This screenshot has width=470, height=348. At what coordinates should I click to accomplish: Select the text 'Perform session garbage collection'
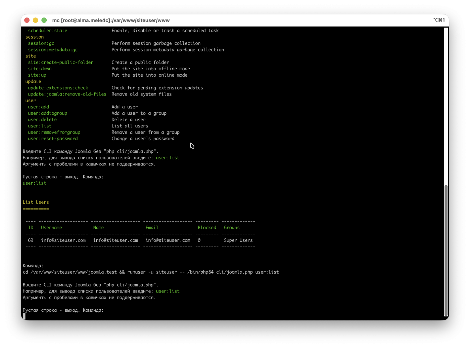pyautogui.click(x=156, y=43)
